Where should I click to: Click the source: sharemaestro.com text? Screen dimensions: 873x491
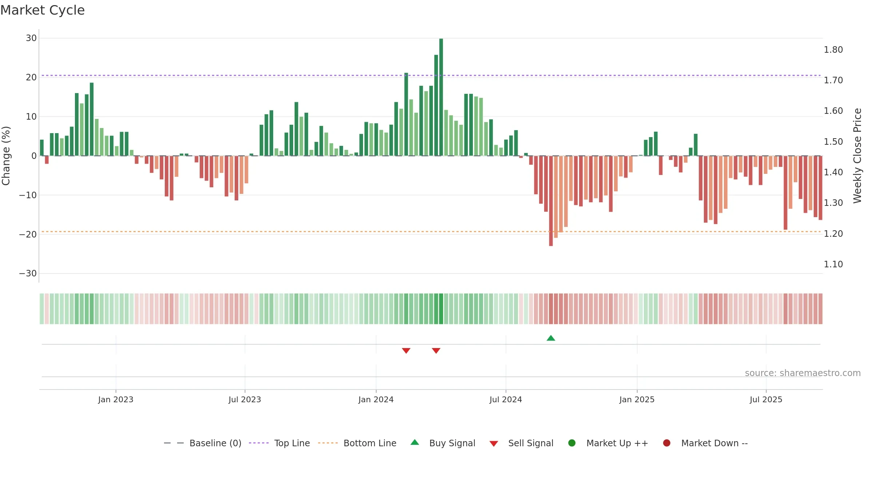point(803,373)
